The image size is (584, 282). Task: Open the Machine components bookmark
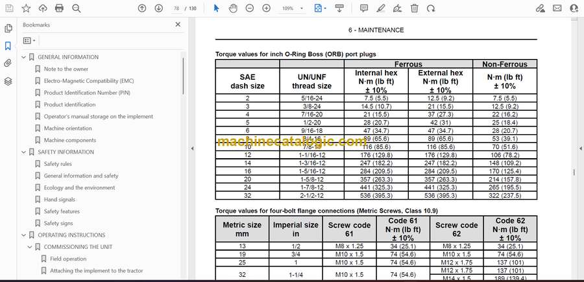pos(69,140)
